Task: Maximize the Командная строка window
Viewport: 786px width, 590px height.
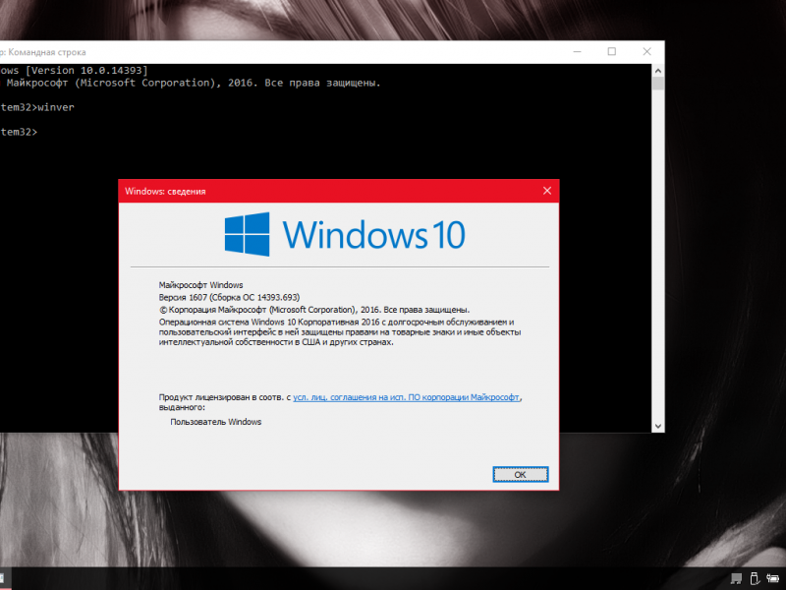Action: coord(611,52)
